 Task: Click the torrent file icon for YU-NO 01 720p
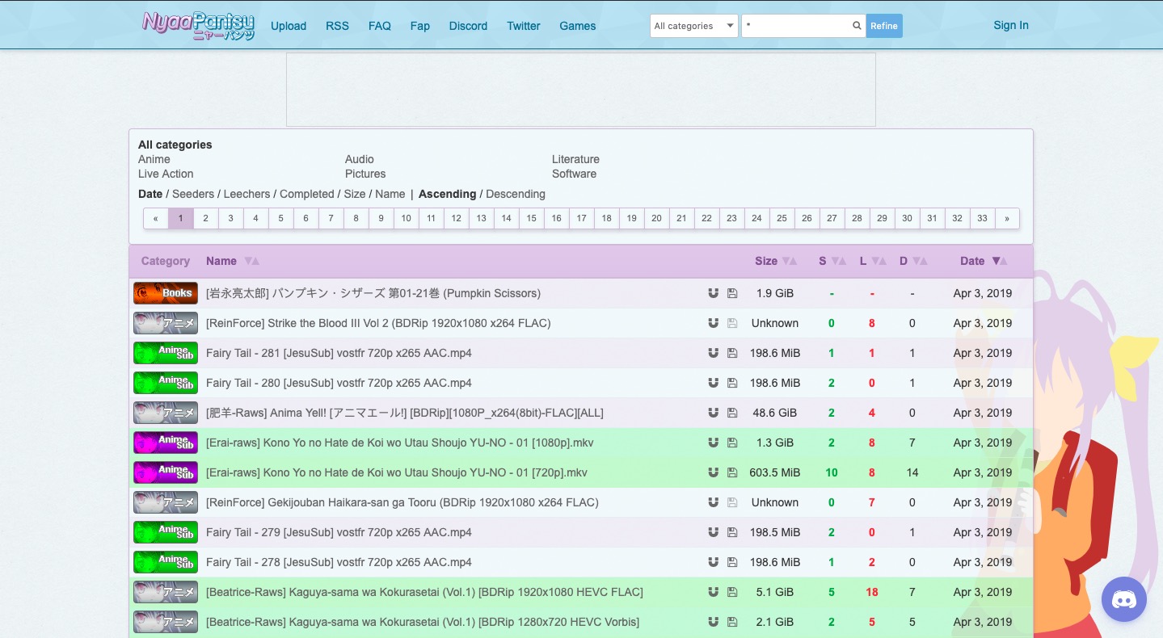click(x=732, y=472)
